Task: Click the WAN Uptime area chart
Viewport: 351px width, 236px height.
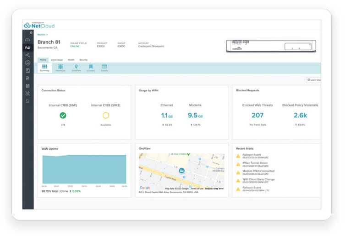Action: click(x=84, y=169)
